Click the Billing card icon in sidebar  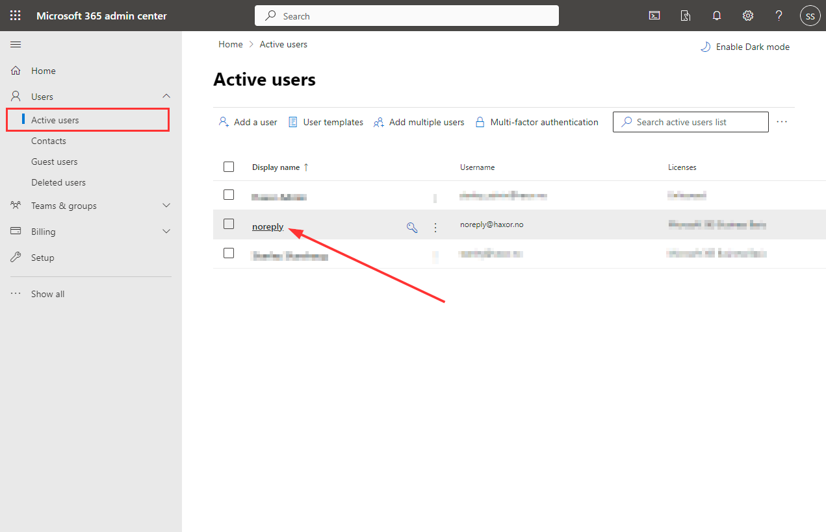pyautogui.click(x=16, y=232)
